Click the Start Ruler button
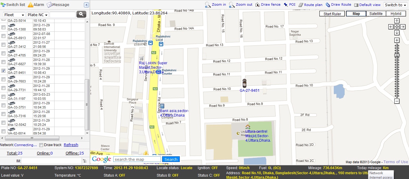Viewport: 409px width, 179px height. click(x=332, y=13)
